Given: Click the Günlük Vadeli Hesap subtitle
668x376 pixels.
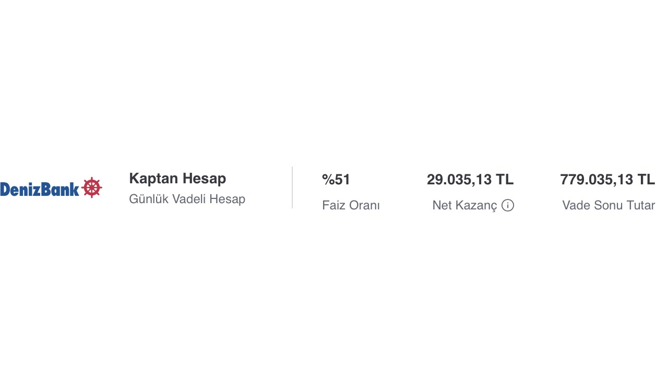Looking at the screenshot, I should tap(187, 199).
